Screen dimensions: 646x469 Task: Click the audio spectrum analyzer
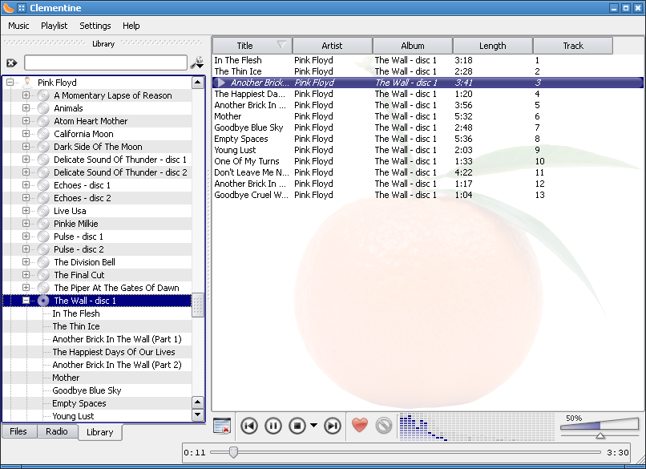(x=476, y=427)
